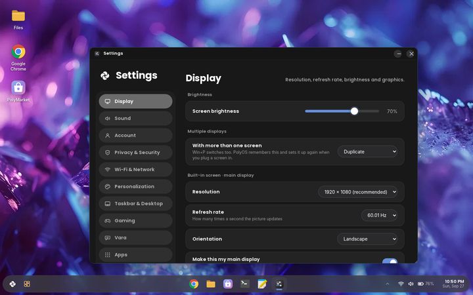This screenshot has height=295, width=473.
Task: Open PolyMarket store from the taskbar
Action: pos(228,284)
